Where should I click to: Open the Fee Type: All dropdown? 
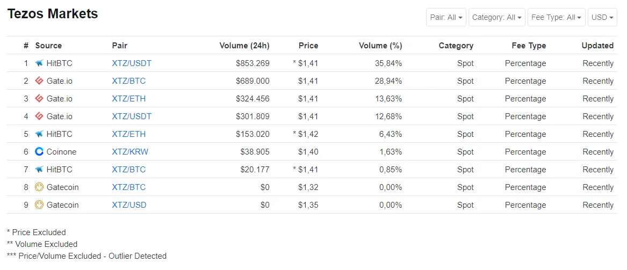coord(557,17)
